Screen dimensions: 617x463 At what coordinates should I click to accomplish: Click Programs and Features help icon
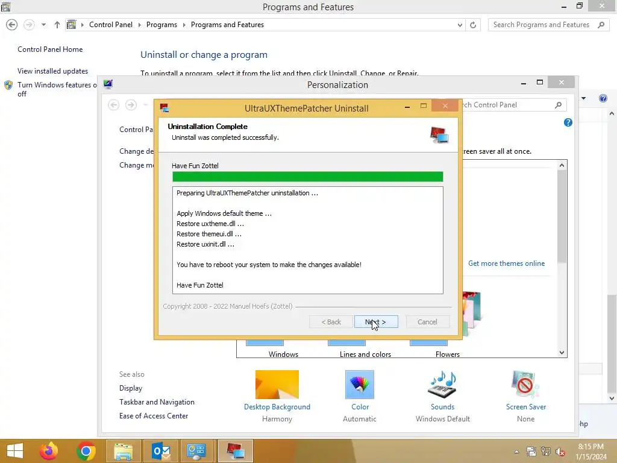[603, 98]
